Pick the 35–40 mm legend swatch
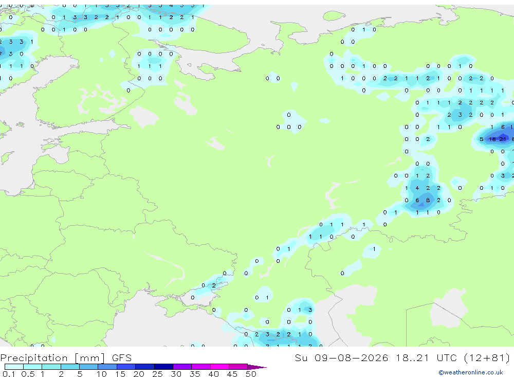This screenshot has width=514, height=377. pyautogui.click(x=201, y=367)
